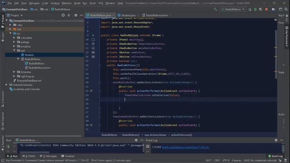The image size is (290, 163).
Task: Click the eye inspection icon in editor corner
Action: pos(275,20)
